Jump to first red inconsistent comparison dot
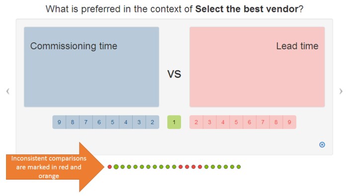 [110, 167]
